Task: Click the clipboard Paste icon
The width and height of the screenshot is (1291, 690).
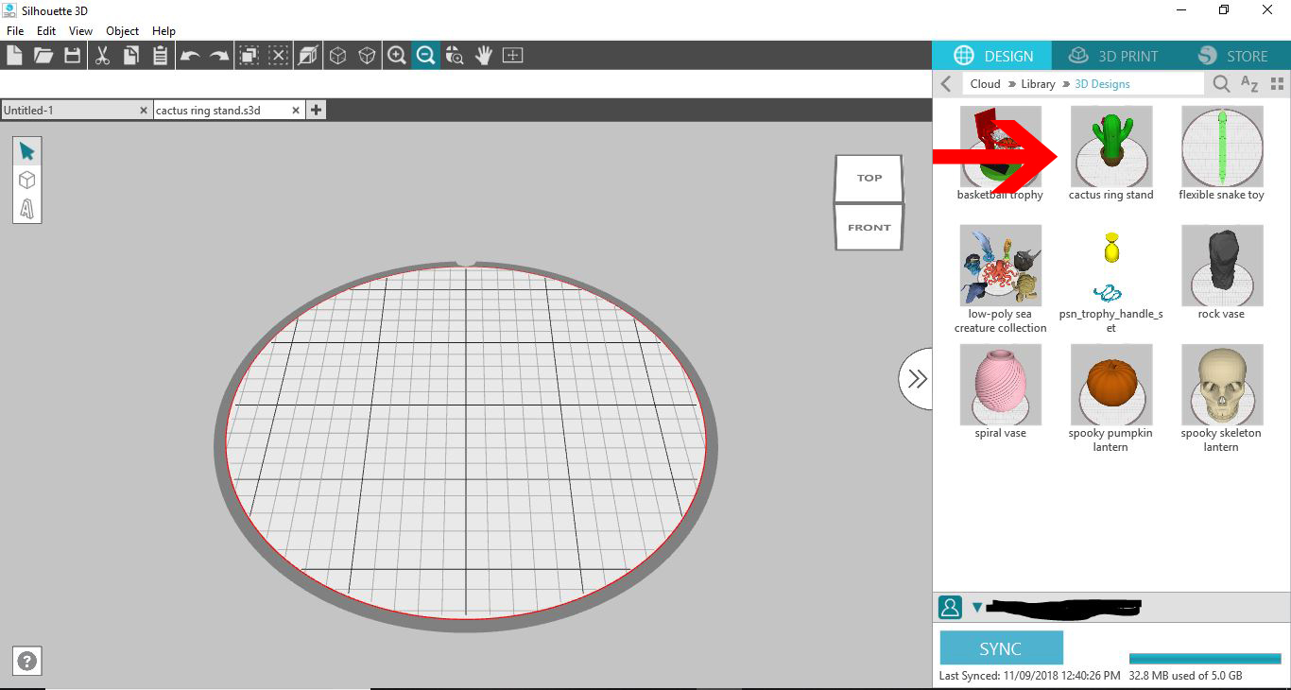Action: [161, 56]
